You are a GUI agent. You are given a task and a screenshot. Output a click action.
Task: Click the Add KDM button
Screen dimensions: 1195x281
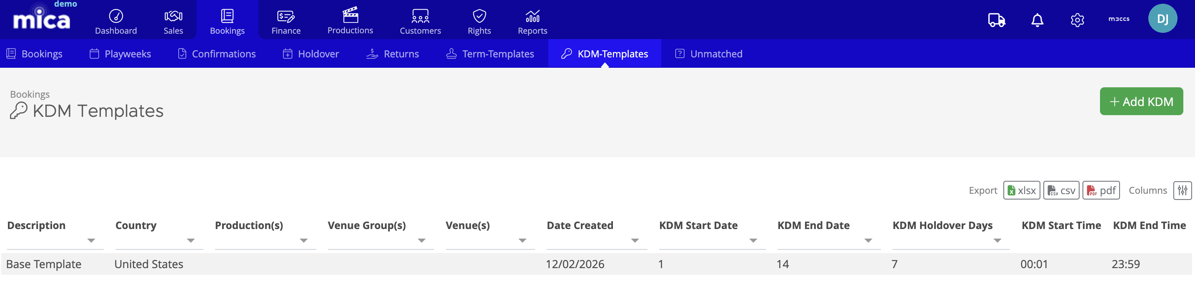coord(1141,101)
